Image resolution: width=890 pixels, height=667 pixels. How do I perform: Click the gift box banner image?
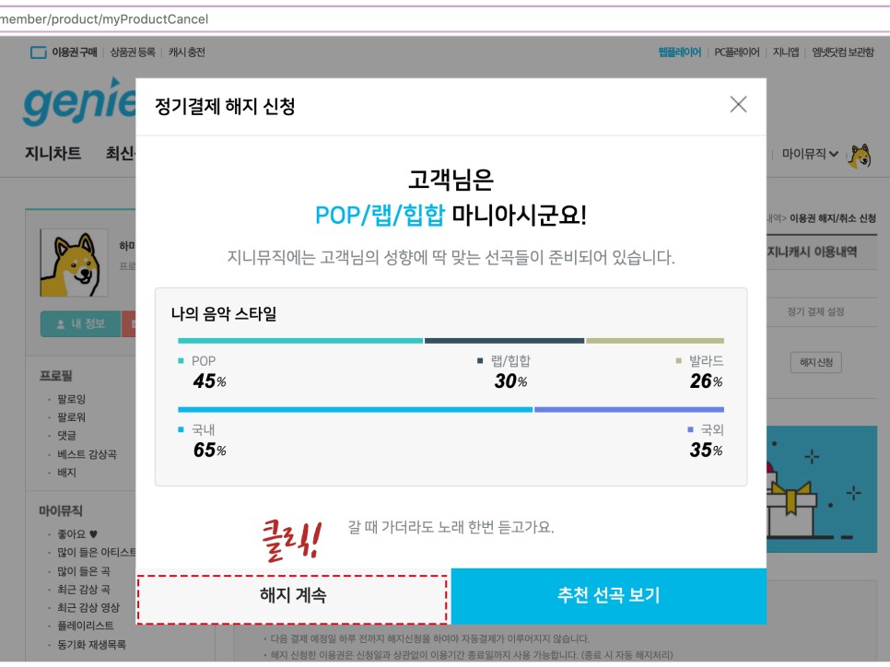(x=822, y=489)
